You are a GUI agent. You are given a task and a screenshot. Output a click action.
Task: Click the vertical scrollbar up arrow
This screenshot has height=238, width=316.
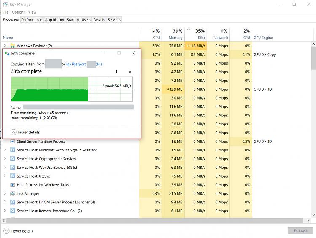click(x=313, y=44)
